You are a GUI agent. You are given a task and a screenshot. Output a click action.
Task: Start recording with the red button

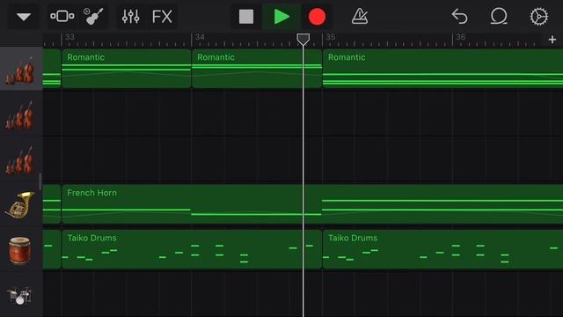[317, 17]
